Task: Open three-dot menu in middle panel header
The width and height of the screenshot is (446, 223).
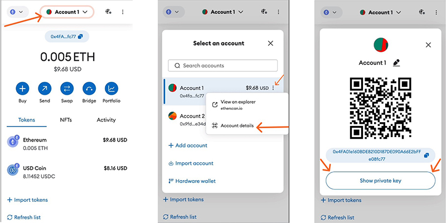Action: (x=278, y=12)
